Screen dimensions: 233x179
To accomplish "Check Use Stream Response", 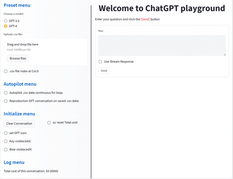I will pos(100,62).
